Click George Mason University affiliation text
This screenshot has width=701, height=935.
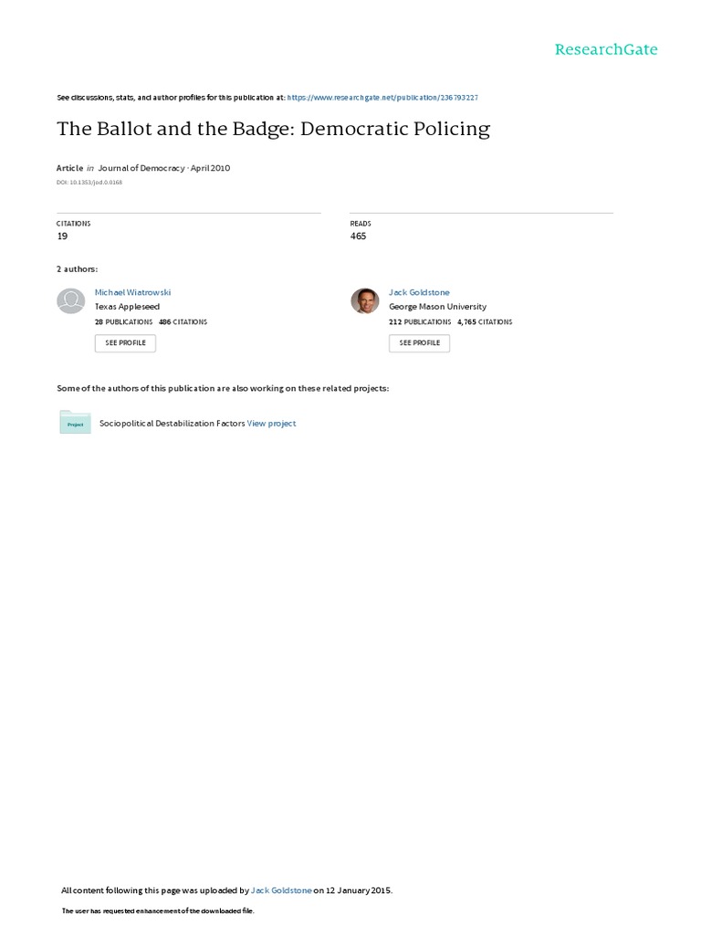pos(437,307)
